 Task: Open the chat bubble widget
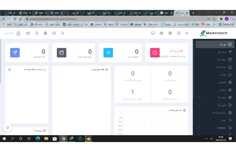(x=8, y=127)
